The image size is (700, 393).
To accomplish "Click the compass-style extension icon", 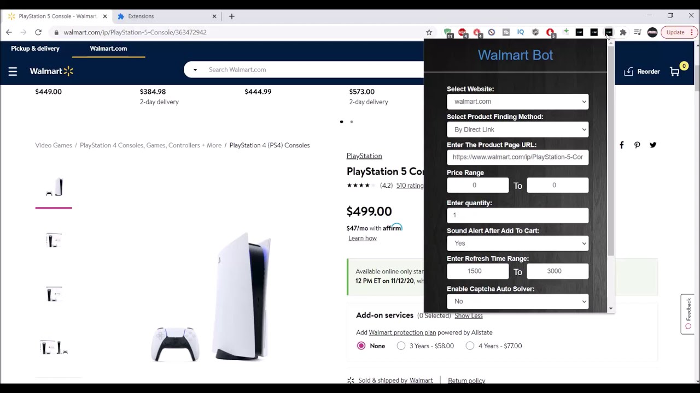I will click(492, 32).
